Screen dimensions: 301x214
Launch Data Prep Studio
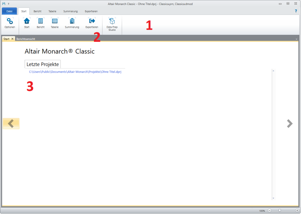[112, 23]
